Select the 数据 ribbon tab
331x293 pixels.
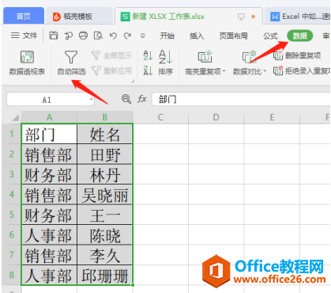click(x=300, y=36)
